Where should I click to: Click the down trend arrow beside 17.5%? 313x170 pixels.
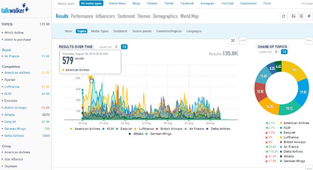[266, 161]
